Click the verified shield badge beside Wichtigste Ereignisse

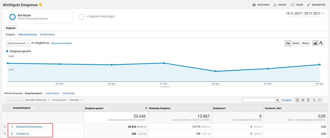(x=40, y=5)
